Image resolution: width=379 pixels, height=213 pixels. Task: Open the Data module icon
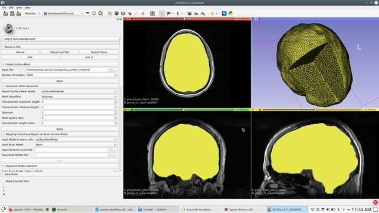(110, 14)
